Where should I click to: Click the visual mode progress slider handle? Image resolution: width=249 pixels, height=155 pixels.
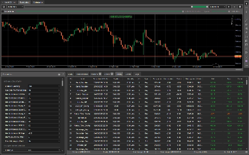(183, 12)
